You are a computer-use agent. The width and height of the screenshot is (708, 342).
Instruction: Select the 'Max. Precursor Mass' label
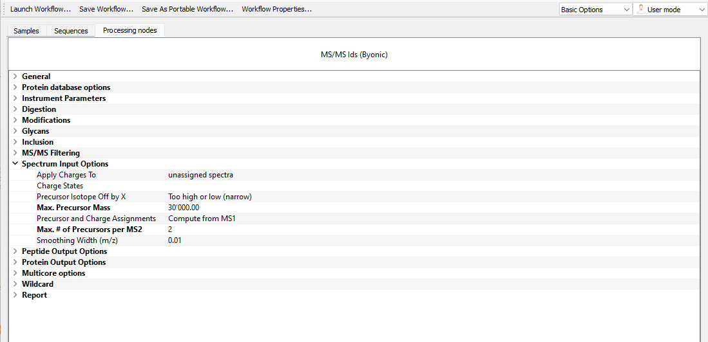coord(73,208)
